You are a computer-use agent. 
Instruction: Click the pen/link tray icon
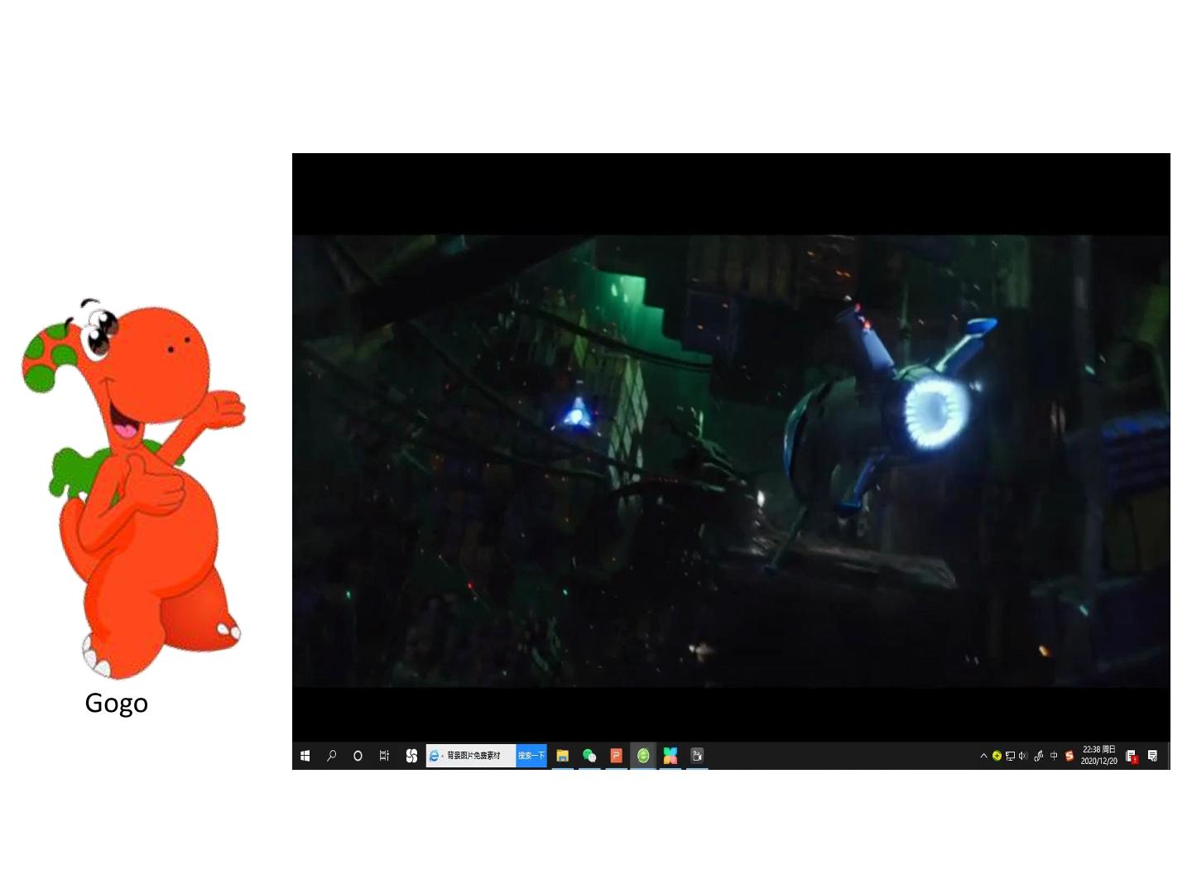1039,756
